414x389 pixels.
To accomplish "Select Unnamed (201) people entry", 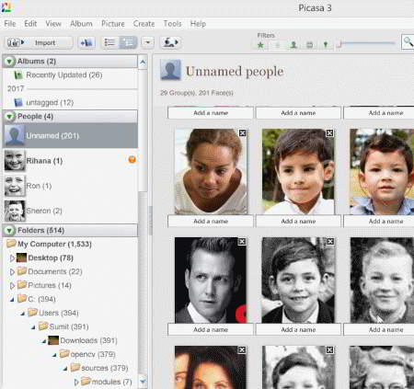I will [x=70, y=135].
